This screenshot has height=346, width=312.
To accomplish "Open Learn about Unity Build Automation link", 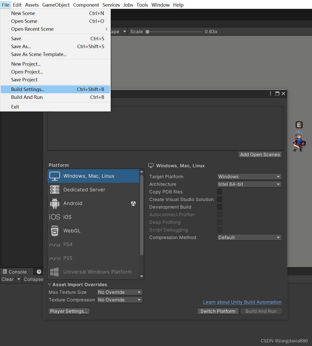I will [x=242, y=302].
